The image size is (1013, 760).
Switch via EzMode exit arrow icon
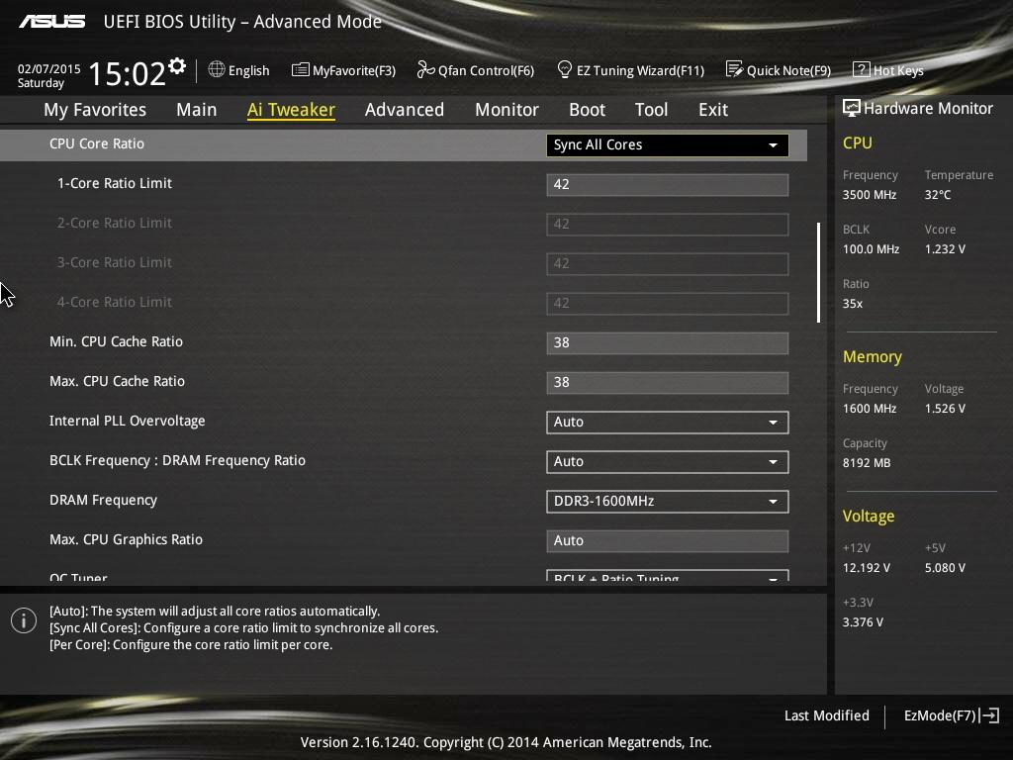point(989,715)
